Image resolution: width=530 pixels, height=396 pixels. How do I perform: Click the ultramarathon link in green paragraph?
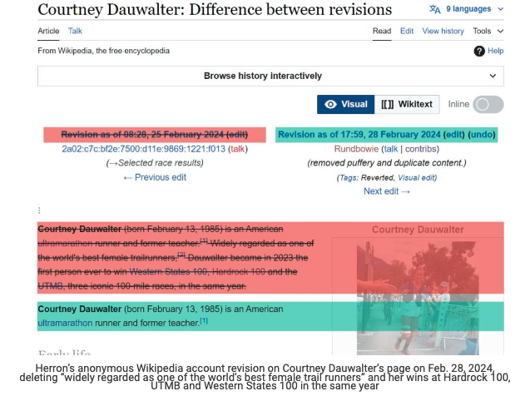pyautogui.click(x=65, y=321)
